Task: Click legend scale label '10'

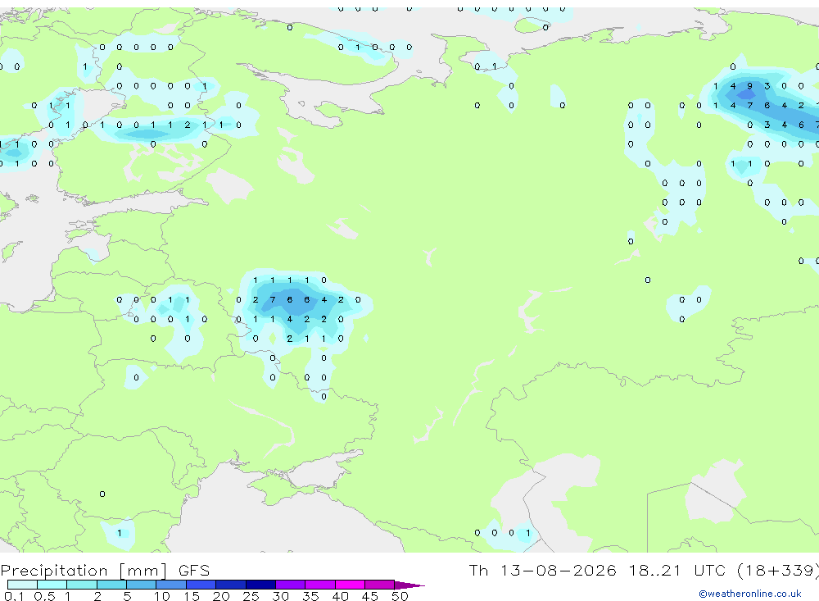Action: tap(162, 596)
